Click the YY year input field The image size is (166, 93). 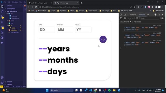(84, 30)
